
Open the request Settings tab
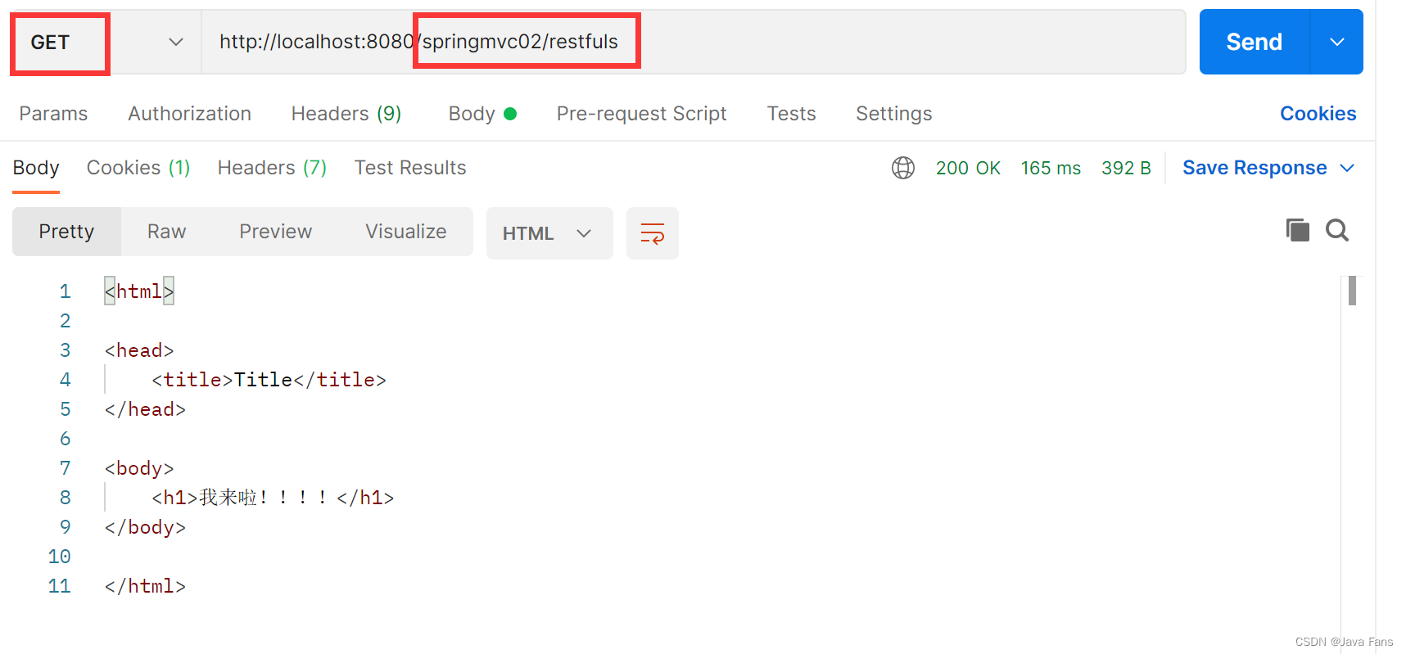click(x=893, y=114)
